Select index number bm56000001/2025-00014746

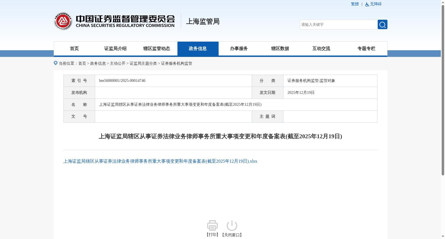point(122,81)
